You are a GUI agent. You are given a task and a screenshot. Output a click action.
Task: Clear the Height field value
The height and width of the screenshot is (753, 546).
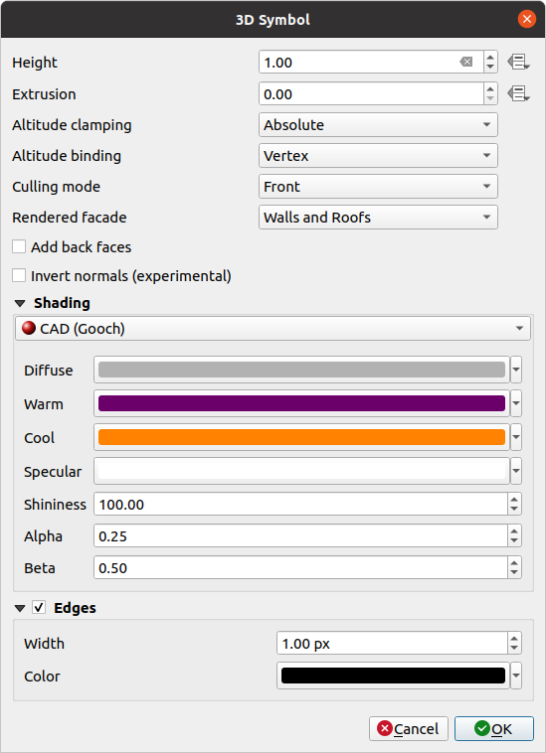coord(465,62)
